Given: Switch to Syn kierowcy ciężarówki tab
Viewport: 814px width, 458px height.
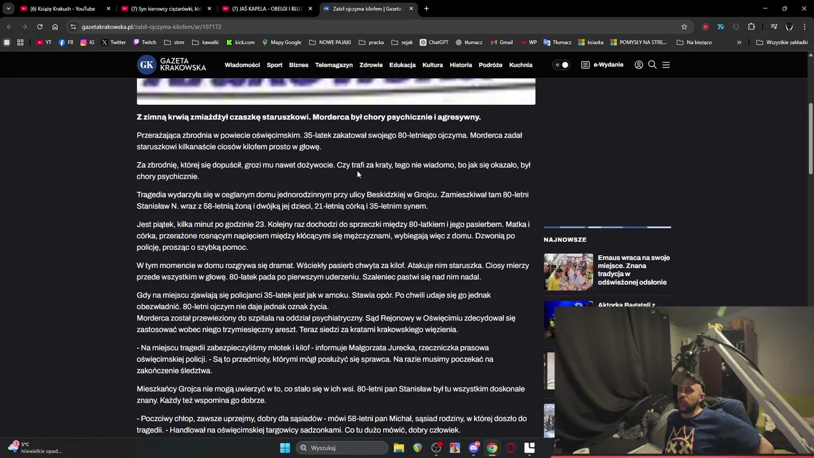Looking at the screenshot, I should tap(167, 9).
